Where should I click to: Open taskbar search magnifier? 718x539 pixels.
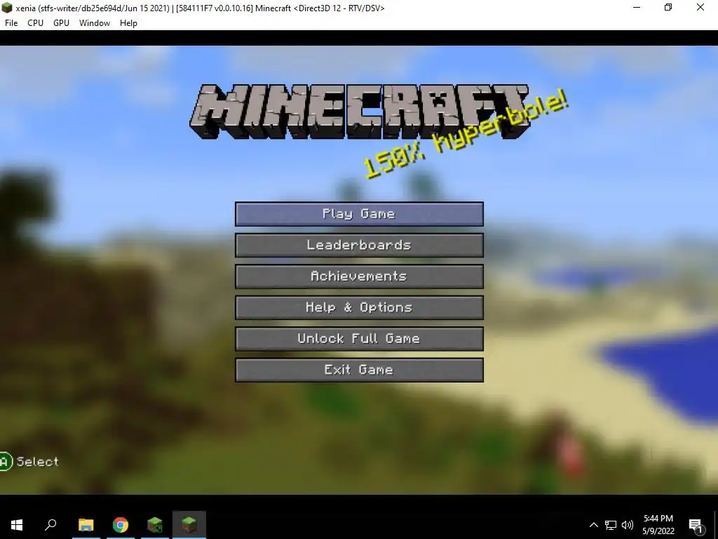tap(50, 525)
